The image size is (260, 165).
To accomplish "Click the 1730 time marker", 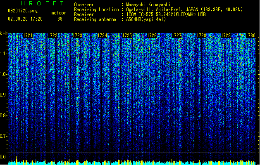I will [x=250, y=35].
